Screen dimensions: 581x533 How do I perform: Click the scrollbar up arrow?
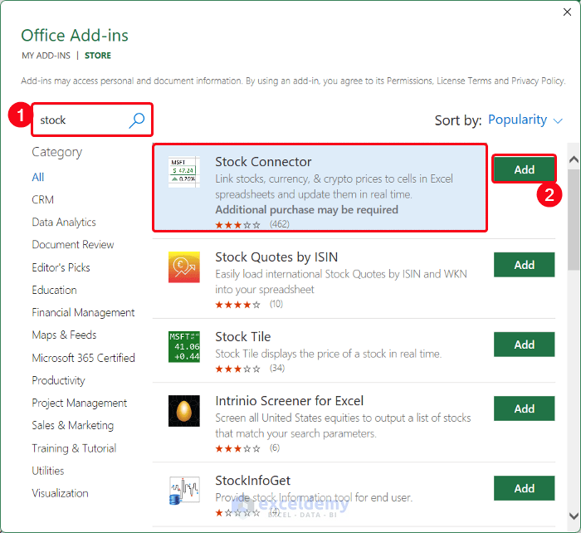coord(574,158)
